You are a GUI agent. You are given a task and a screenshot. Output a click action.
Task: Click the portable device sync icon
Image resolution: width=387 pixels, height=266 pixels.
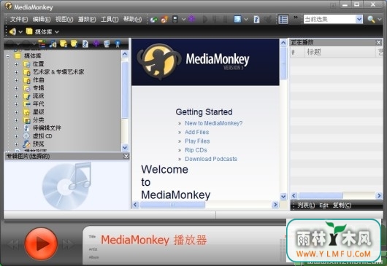(x=175, y=19)
